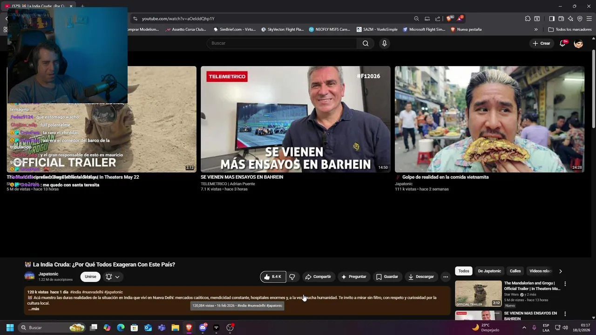Screen dimensions: 596x335
Task: Click the YouTube search magnifier button
Action: coord(366,43)
